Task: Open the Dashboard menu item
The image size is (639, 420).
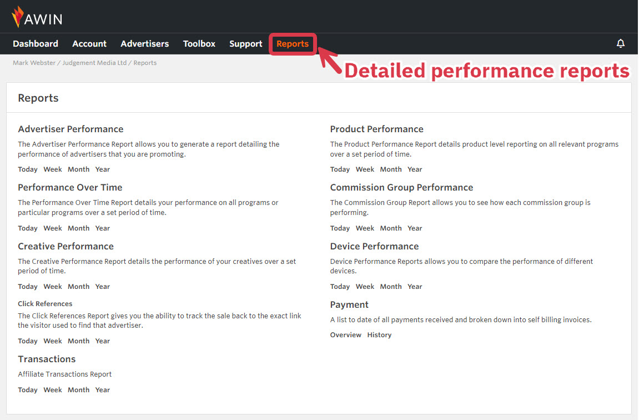Action: pyautogui.click(x=36, y=44)
